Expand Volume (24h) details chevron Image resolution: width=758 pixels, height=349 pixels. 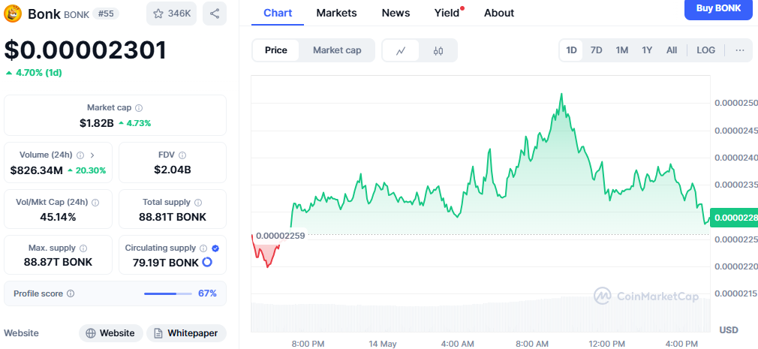(92, 155)
